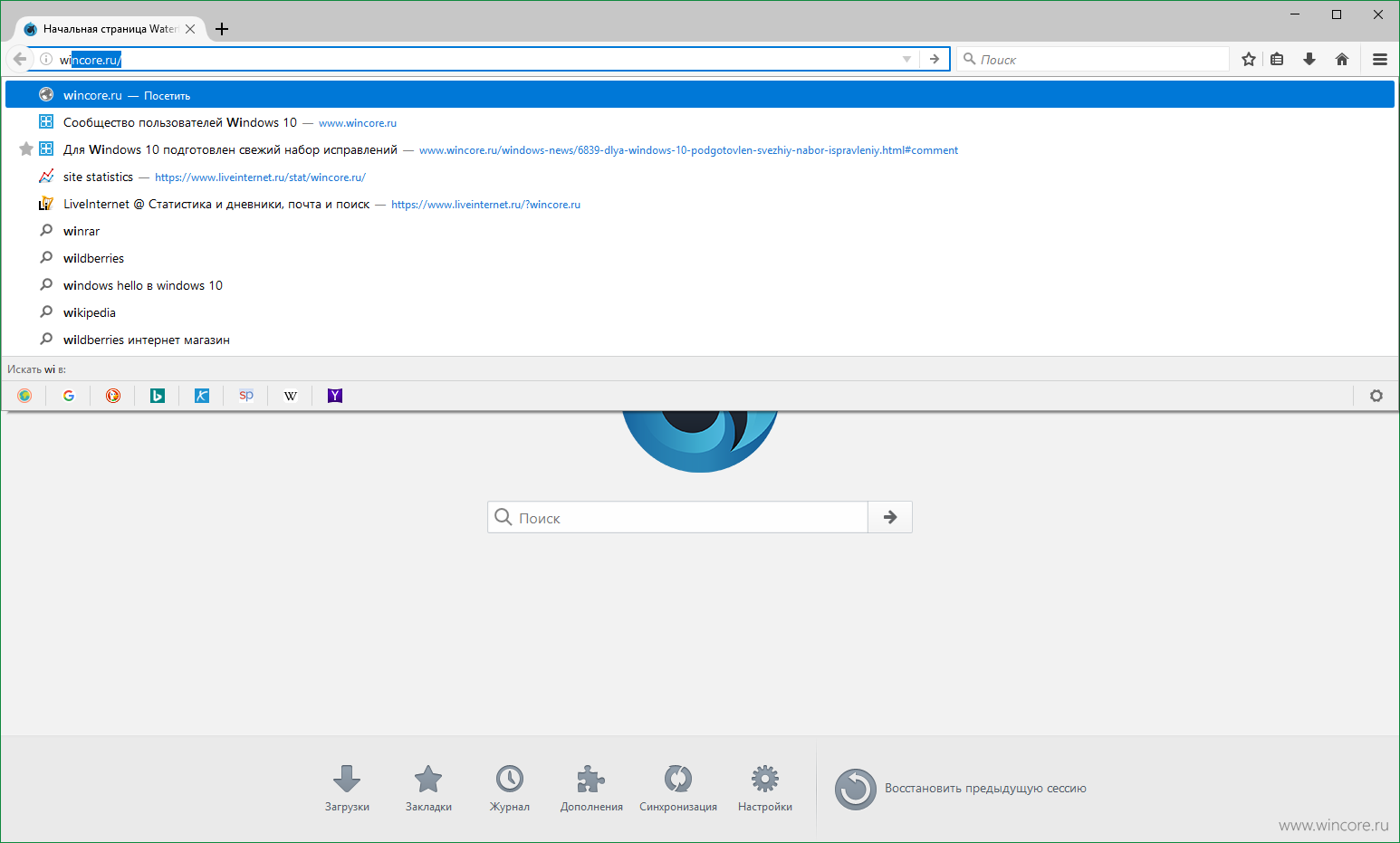Expand address bar history dropdown arrow
This screenshot has width=1400, height=843.
906,59
